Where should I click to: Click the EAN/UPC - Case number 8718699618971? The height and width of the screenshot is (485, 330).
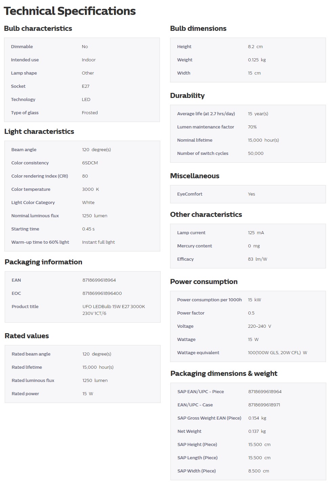[264, 405]
